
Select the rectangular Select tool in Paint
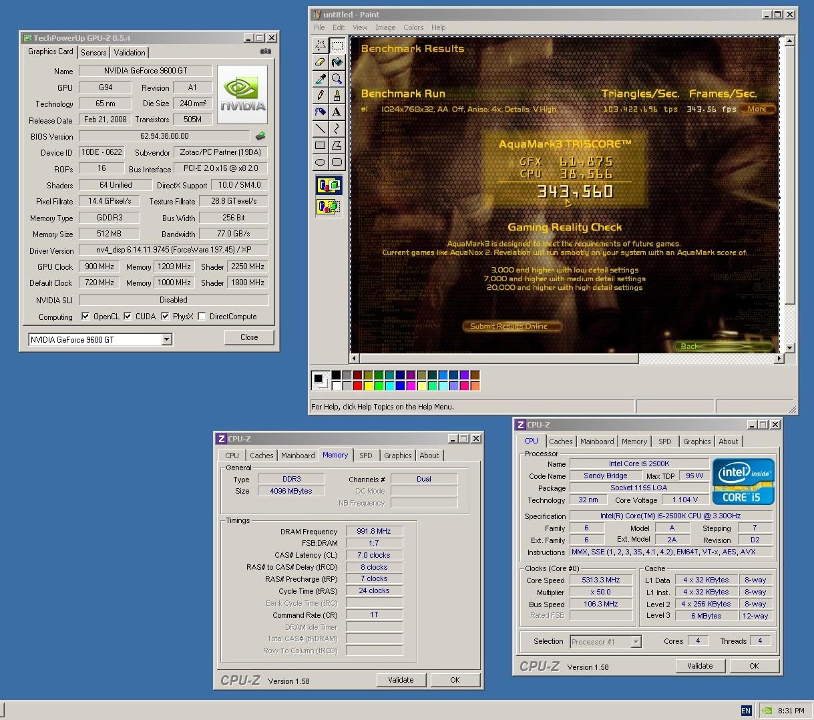337,45
